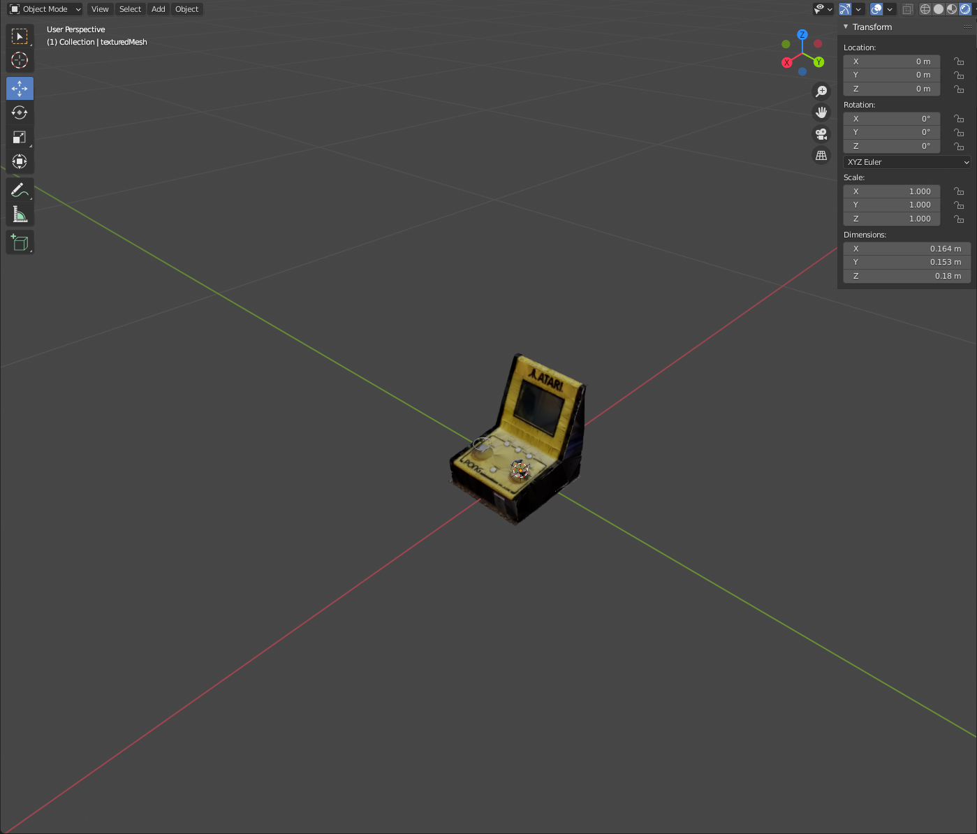977x834 pixels.
Task: Toggle the viewport gizmos button
Action: [845, 9]
